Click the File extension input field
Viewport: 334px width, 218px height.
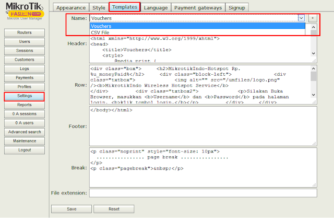[203, 193]
